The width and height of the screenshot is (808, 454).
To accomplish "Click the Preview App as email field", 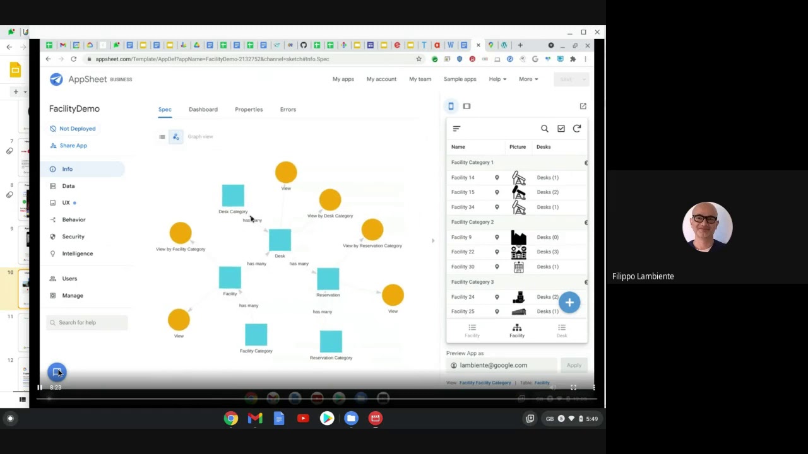I will pyautogui.click(x=502, y=365).
